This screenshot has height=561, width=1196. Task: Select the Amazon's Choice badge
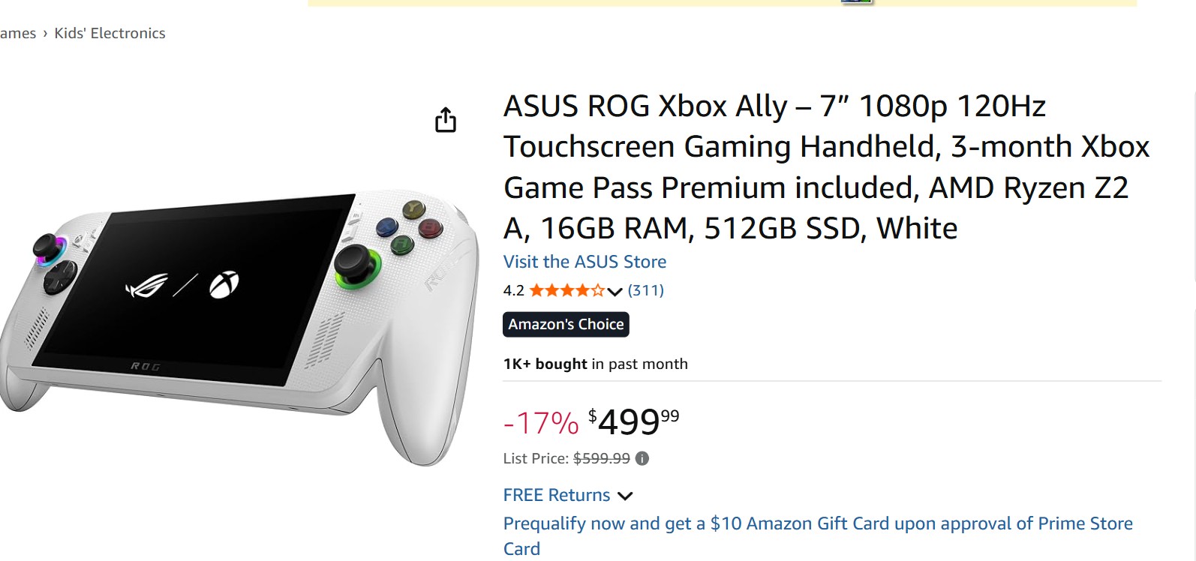point(565,324)
